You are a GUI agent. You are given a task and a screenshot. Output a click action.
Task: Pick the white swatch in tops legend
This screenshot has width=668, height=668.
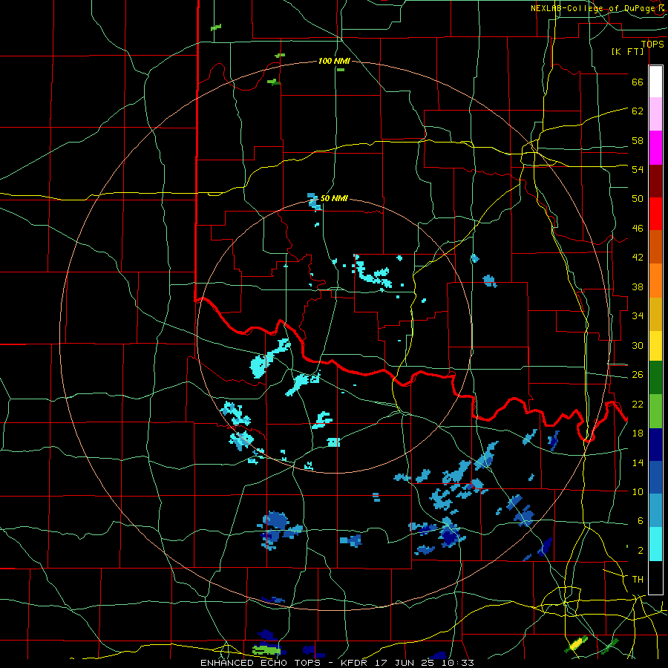pos(655,82)
